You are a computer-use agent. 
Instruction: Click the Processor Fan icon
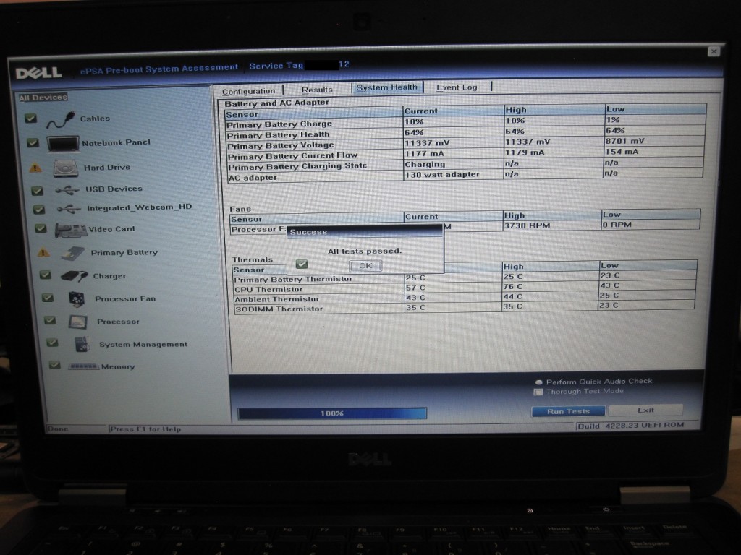77,299
